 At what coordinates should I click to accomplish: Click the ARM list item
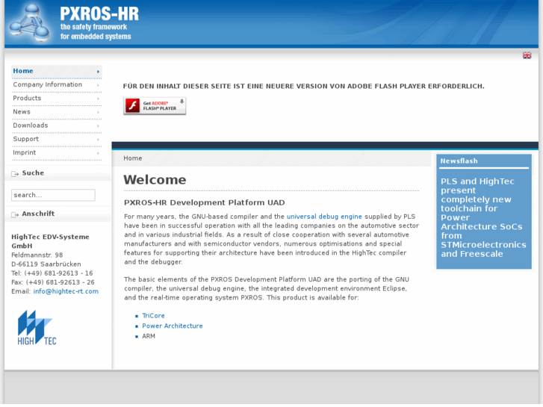(x=149, y=336)
